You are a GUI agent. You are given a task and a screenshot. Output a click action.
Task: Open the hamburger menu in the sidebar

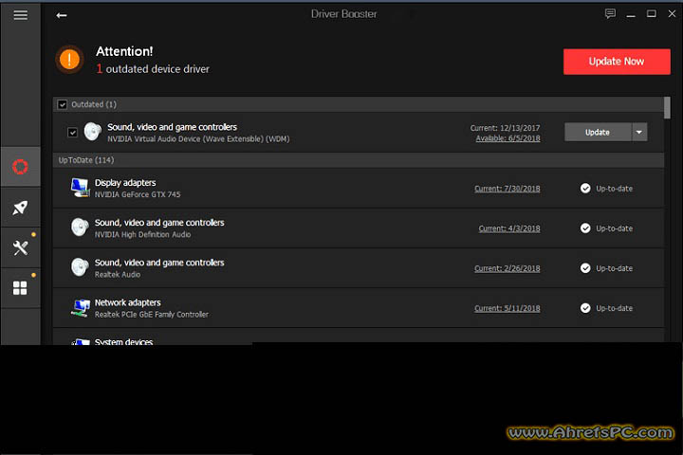click(x=20, y=15)
